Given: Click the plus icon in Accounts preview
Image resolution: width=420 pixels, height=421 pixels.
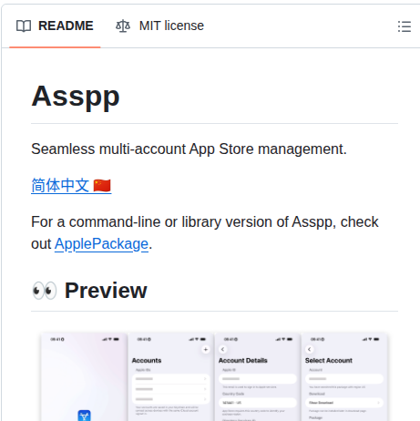Looking at the screenshot, I should (206, 350).
